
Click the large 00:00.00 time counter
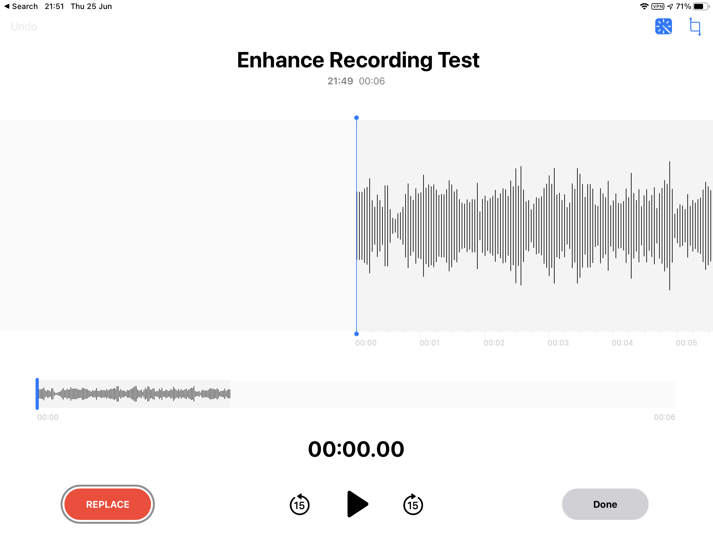356,449
